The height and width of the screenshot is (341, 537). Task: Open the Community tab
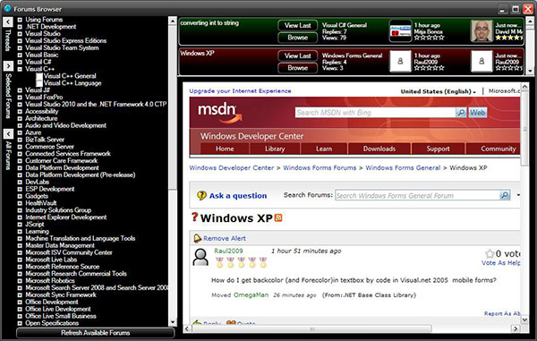tap(494, 149)
